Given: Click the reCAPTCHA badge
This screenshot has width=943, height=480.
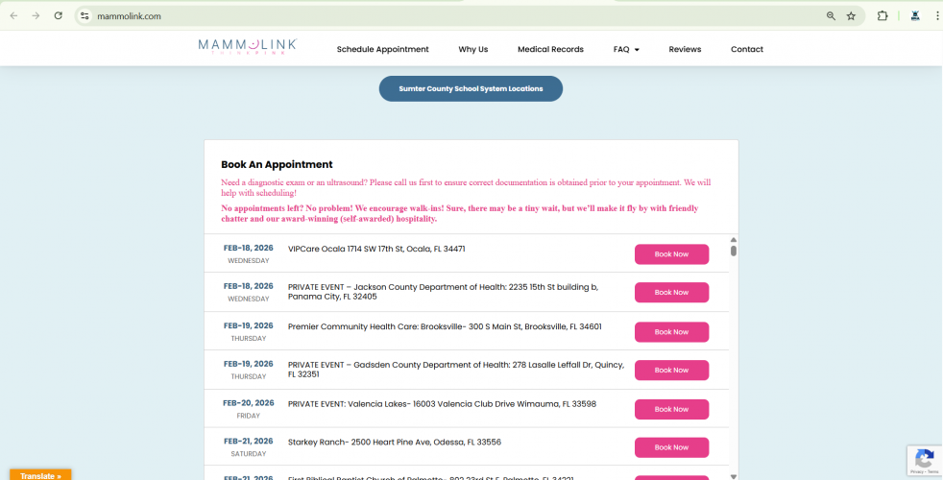Looking at the screenshot, I should pos(925,461).
